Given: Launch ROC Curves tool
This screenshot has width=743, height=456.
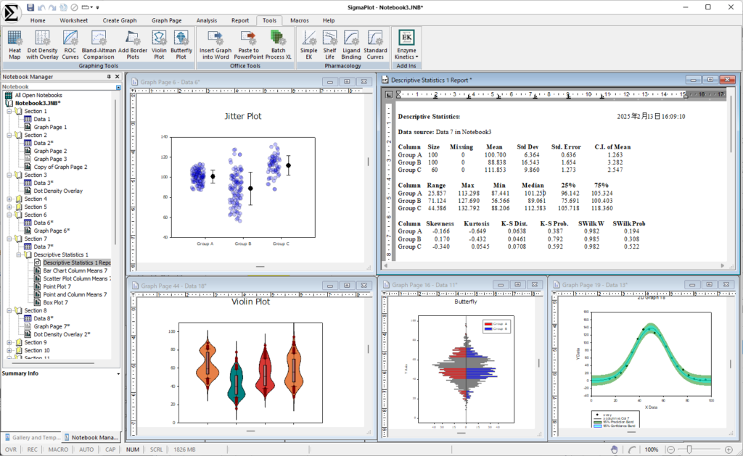Looking at the screenshot, I should point(70,43).
